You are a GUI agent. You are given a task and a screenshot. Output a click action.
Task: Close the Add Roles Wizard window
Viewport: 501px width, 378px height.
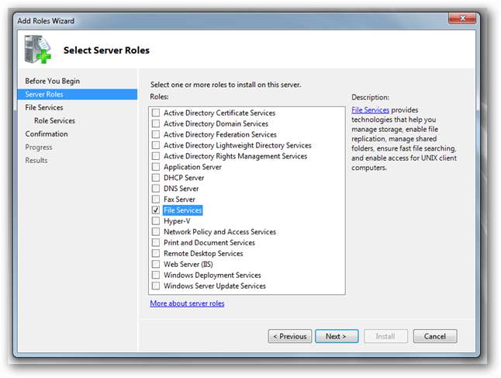click(x=462, y=18)
